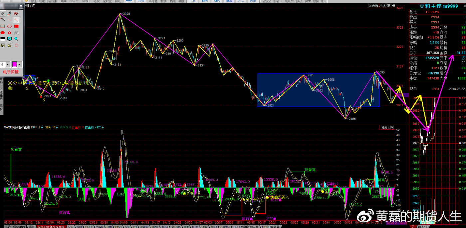Click the 总手 value 307,360

(432, 53)
